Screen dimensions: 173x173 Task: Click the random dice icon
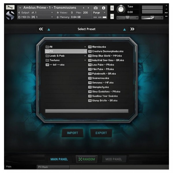point(80,159)
